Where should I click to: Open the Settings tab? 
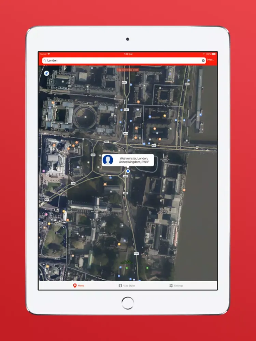click(x=176, y=285)
